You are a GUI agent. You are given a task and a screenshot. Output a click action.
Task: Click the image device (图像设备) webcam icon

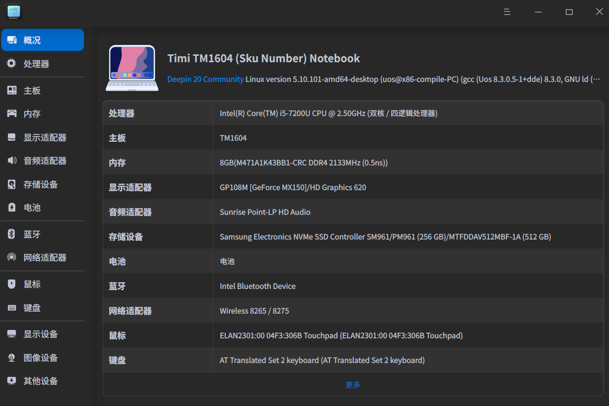pyautogui.click(x=12, y=358)
